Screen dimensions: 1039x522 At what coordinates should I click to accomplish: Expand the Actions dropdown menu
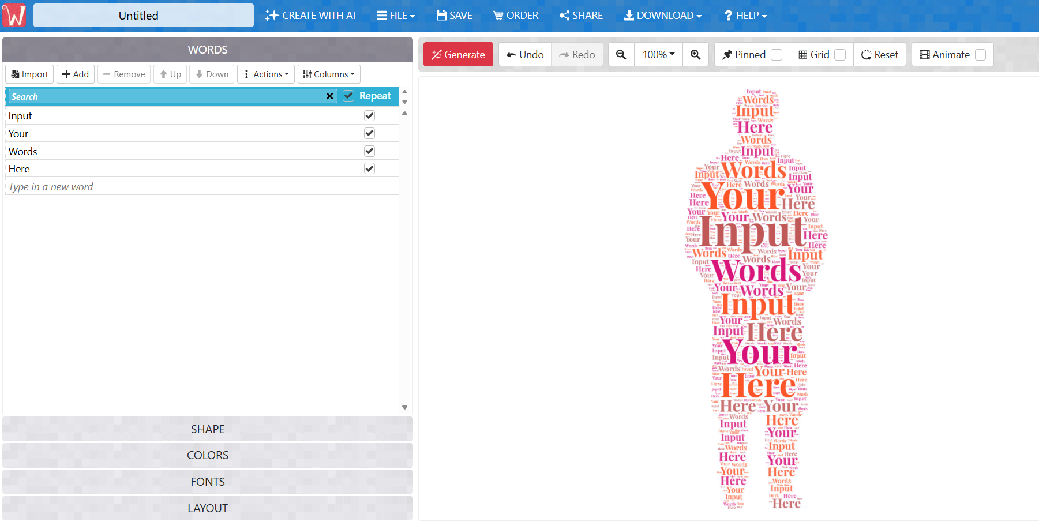(x=266, y=74)
